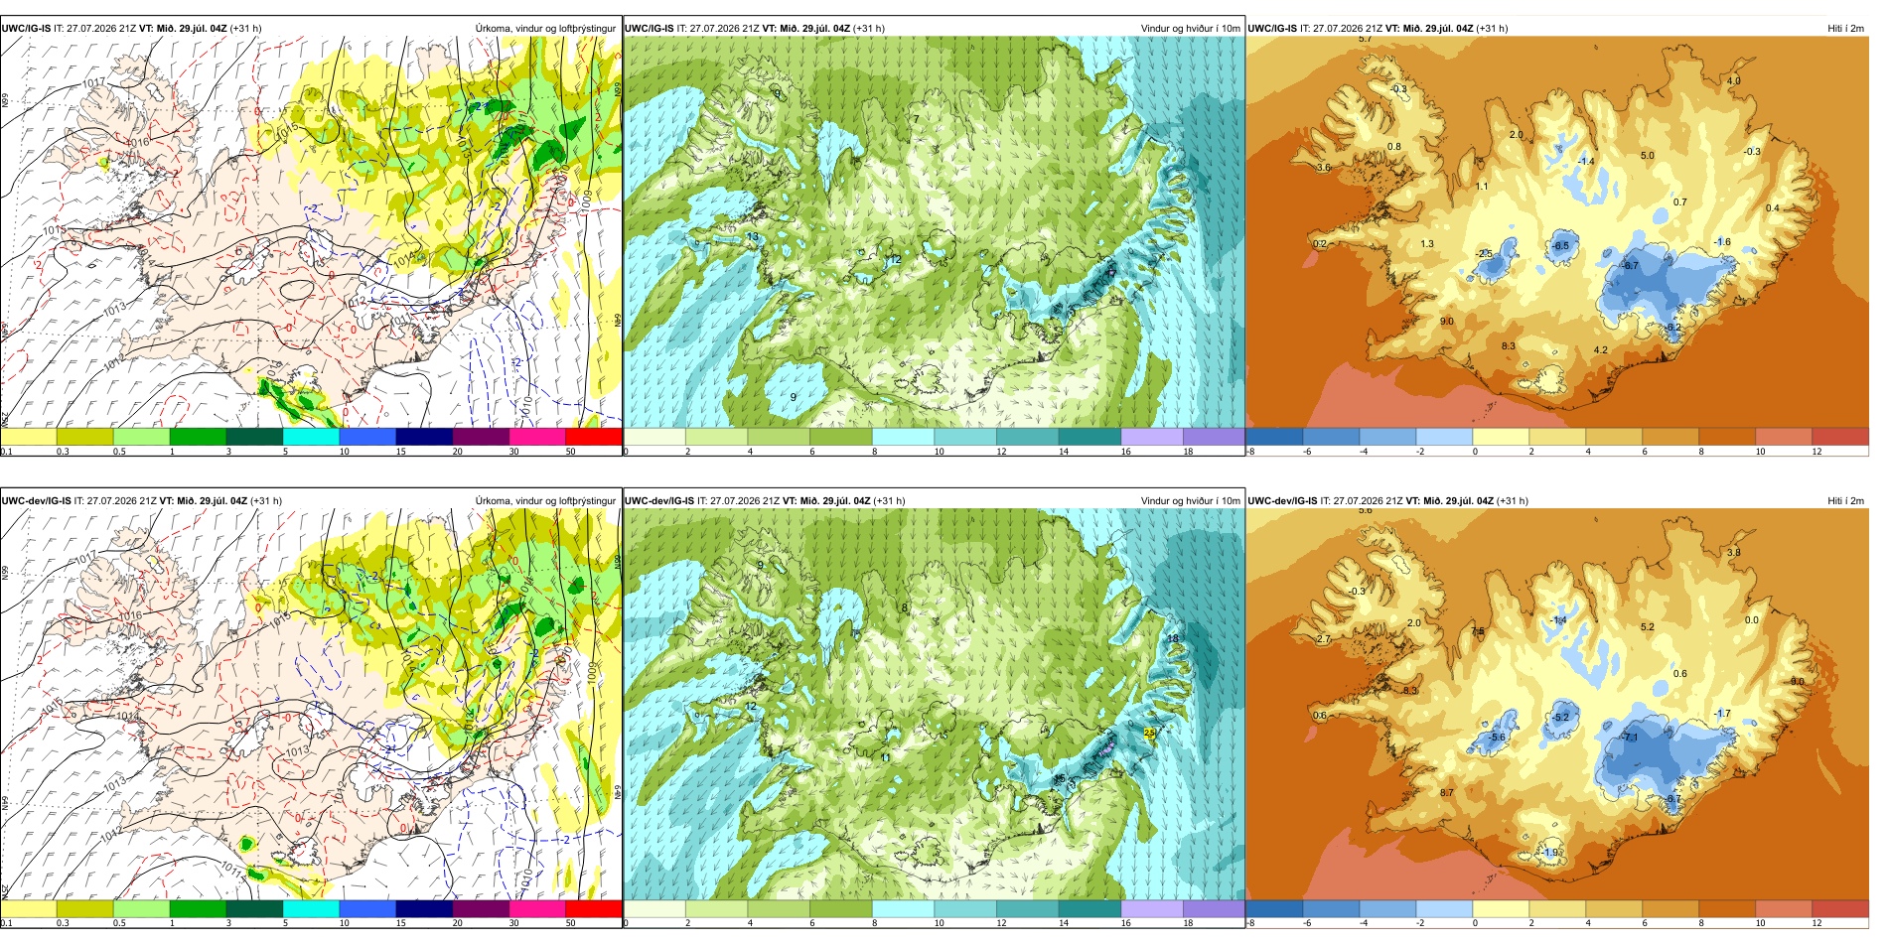The image size is (1887, 943).
Task: Click 'Hiti í 2m' title of UWC/IG-IS panel
Action: pos(1845,28)
